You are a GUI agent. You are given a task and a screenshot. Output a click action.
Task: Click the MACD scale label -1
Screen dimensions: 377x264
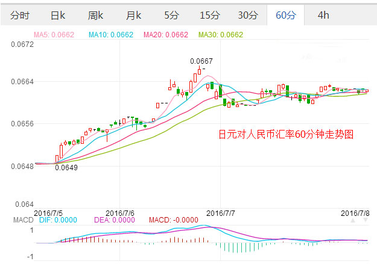tap(30, 257)
